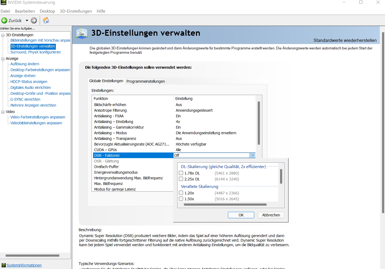Open the Home icon in toolbar
This screenshot has width=385, height=269.
46,20
